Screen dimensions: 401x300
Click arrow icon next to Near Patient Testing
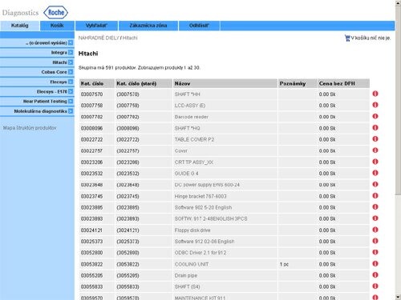71,102
